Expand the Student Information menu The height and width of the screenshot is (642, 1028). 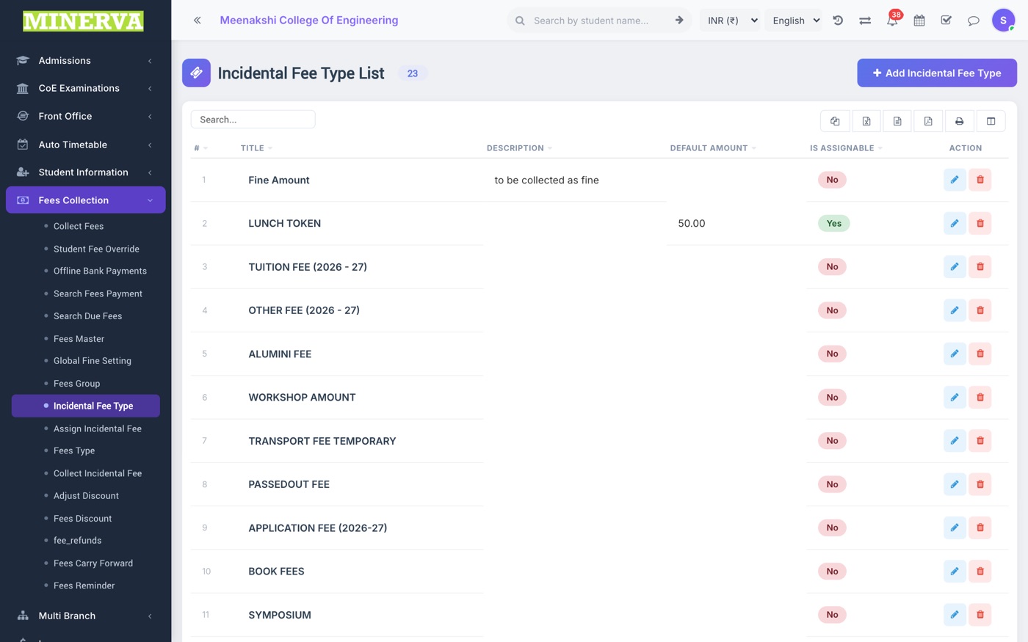[85, 172]
